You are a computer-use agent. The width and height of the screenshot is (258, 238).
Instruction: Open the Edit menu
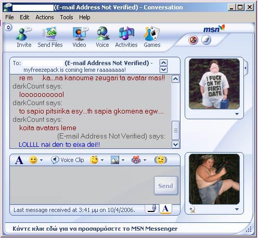[x=24, y=17]
